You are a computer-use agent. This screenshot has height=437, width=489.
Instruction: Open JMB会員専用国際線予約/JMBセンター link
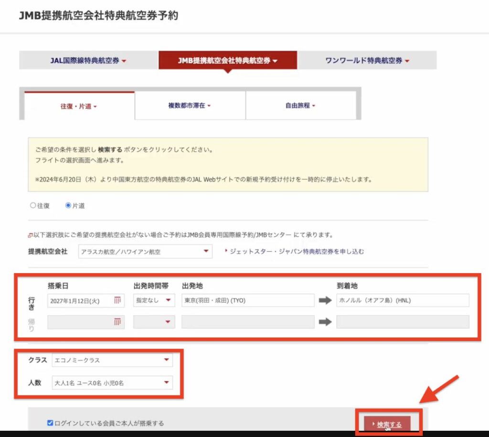click(x=239, y=235)
